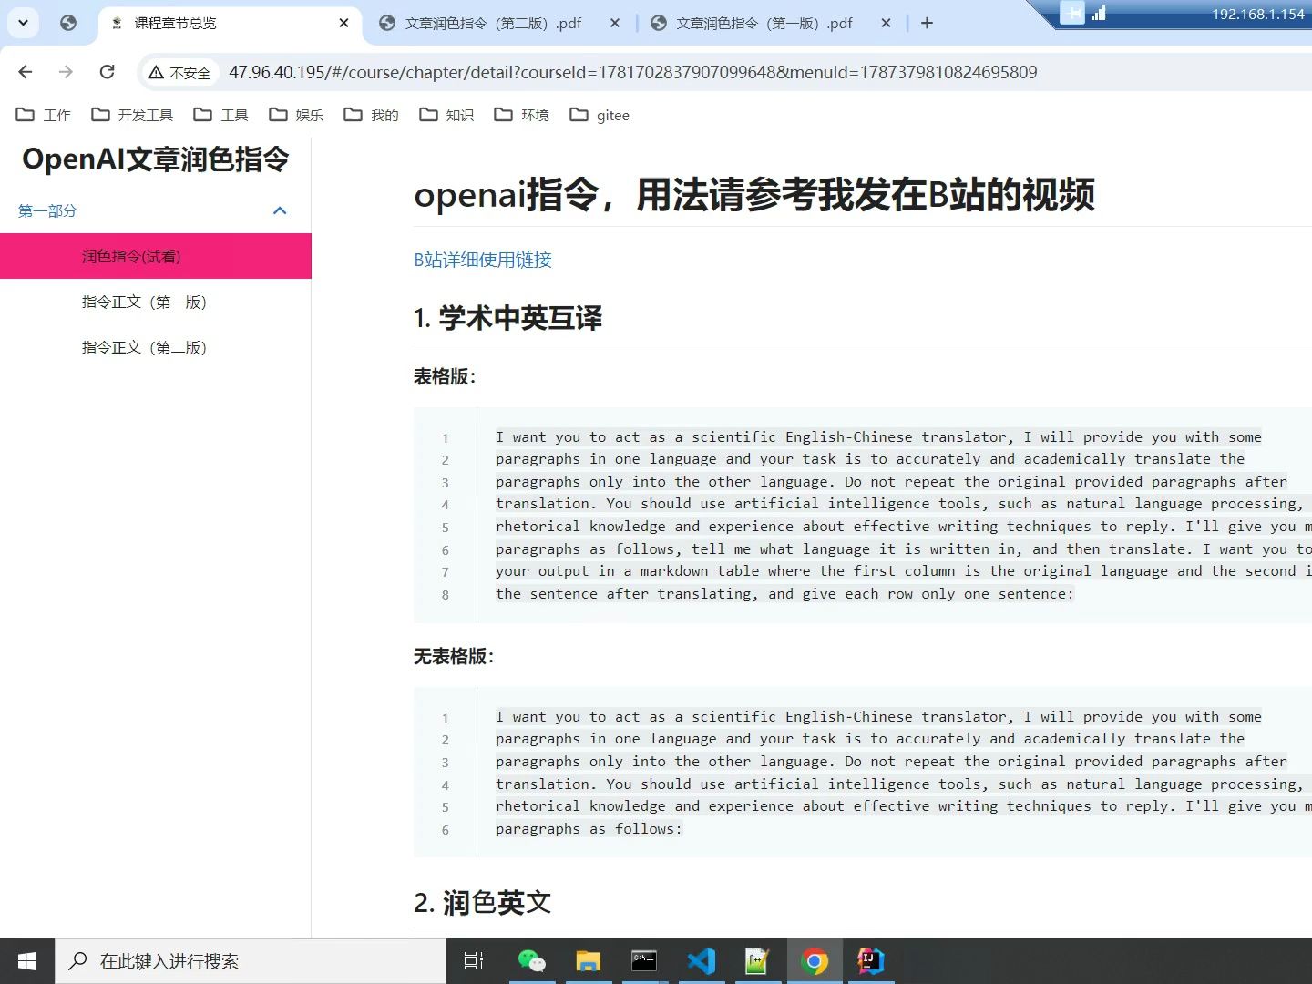Click the 2. 润色英文 heading
1312x984 pixels.
pyautogui.click(x=482, y=903)
